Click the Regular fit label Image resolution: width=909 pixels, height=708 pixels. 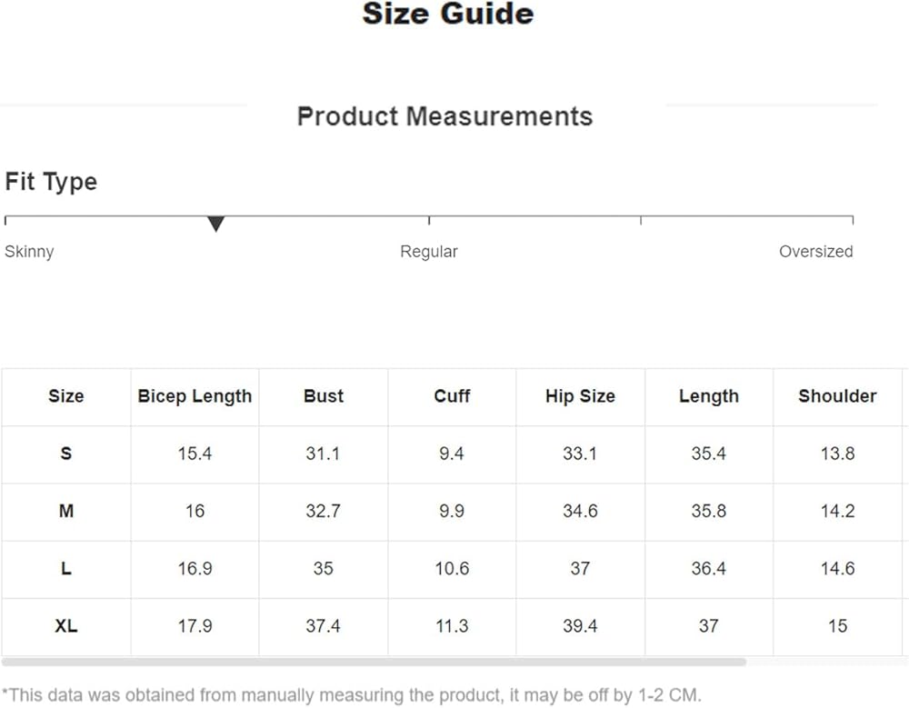pos(428,252)
